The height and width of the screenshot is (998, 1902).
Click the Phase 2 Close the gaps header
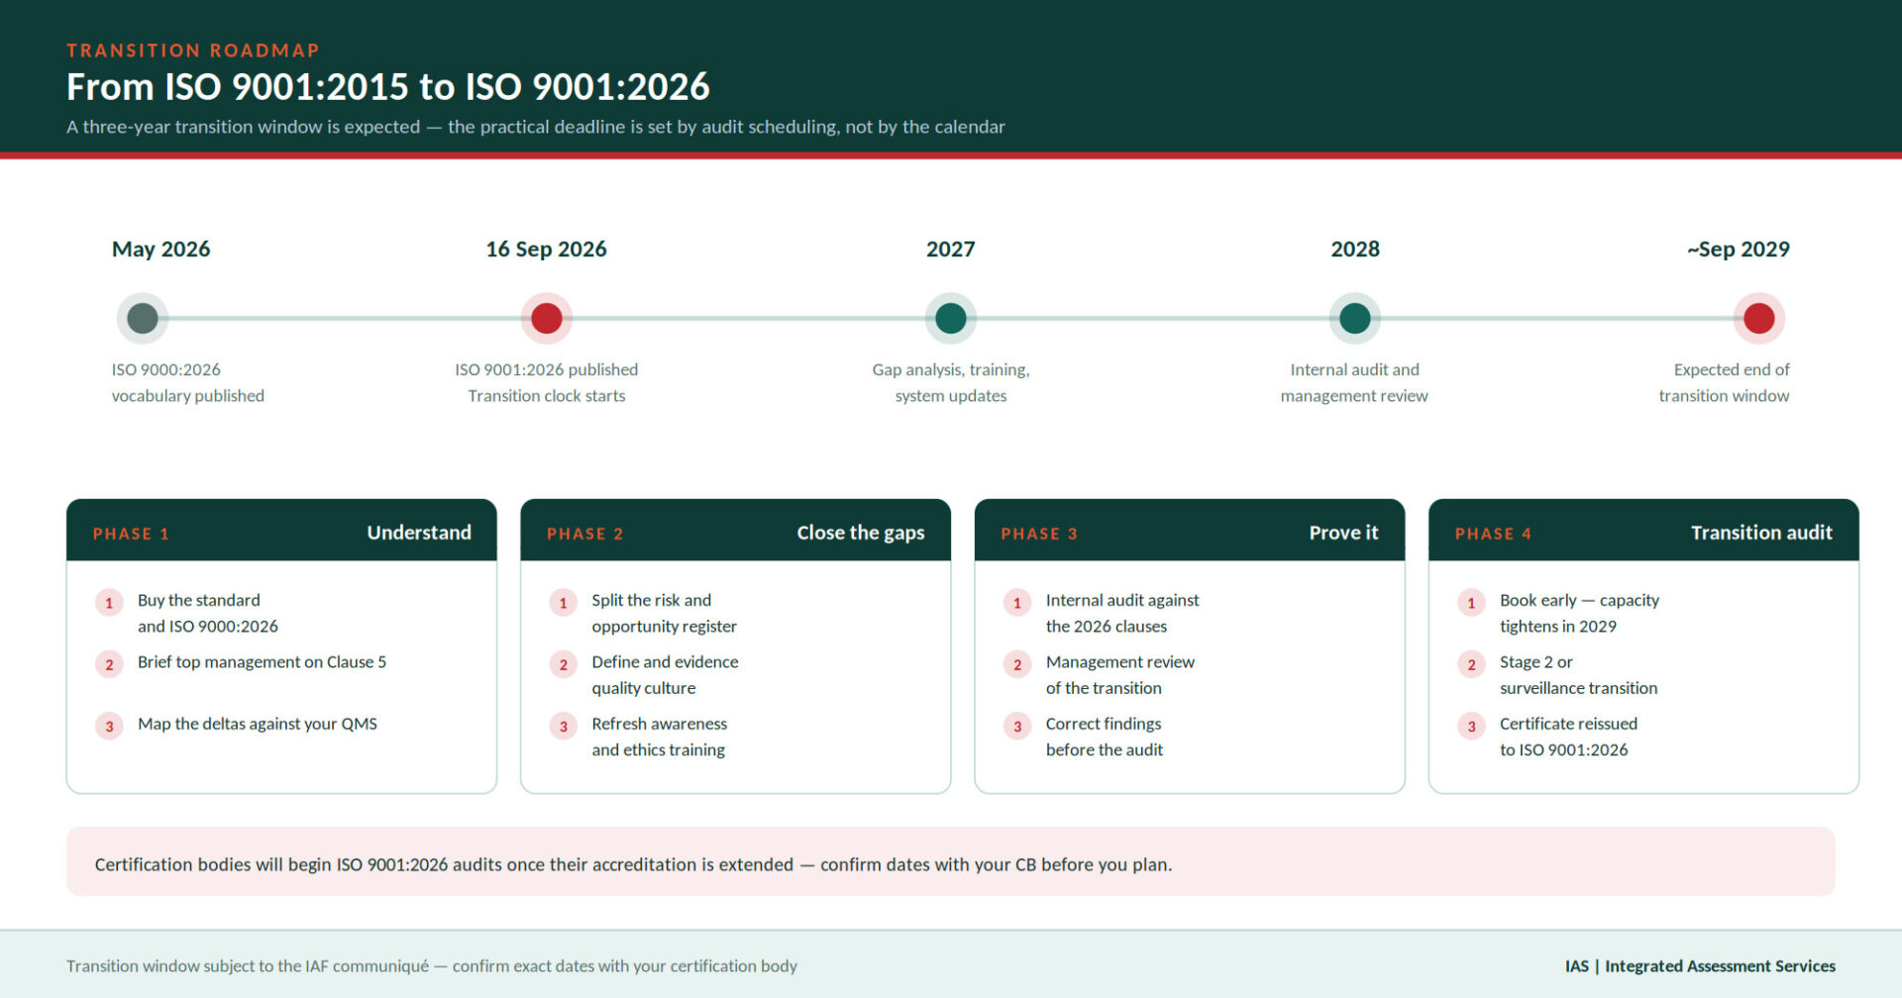point(736,531)
